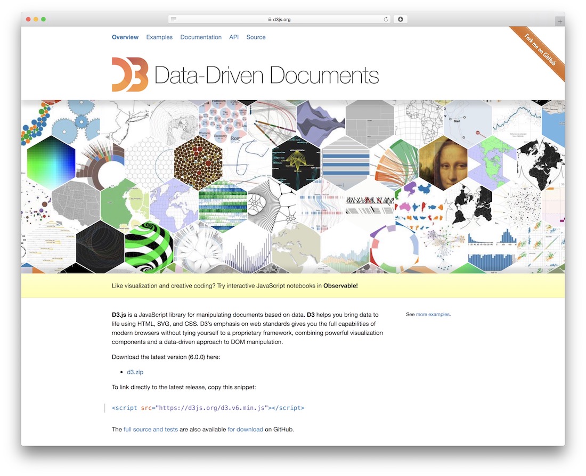This screenshot has height=476, width=586.
Task: Open the Mona Lisa hexagon example
Action: tap(443, 163)
